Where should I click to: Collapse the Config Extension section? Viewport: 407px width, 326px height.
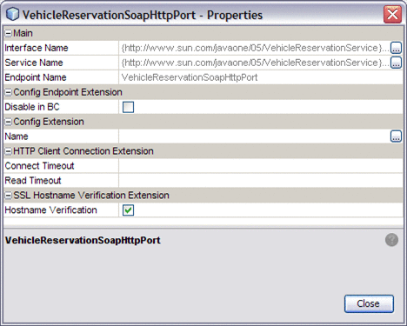pos(9,122)
